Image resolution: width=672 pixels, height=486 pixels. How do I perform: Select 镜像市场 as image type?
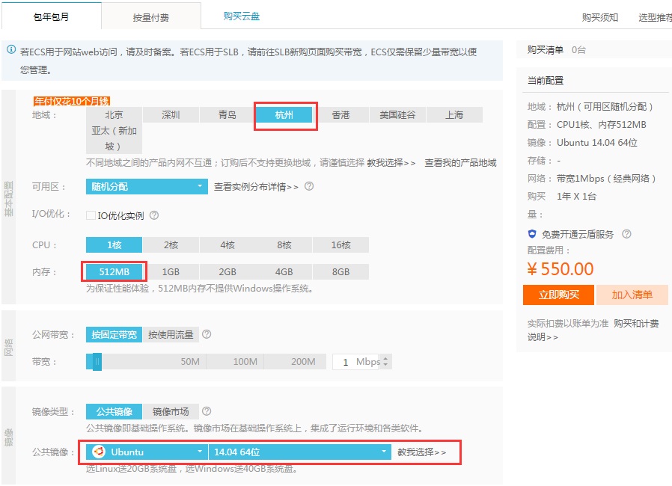point(171,411)
